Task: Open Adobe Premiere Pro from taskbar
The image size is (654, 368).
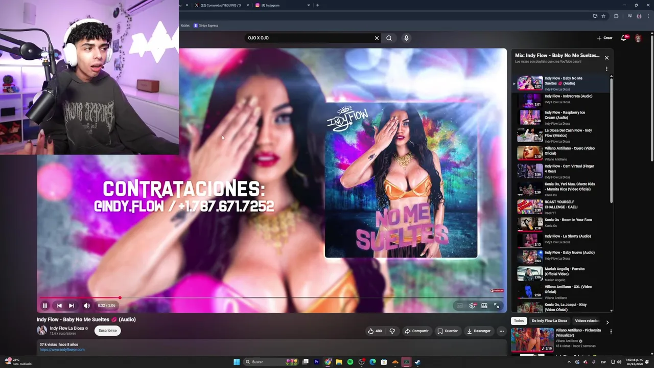Action: pyautogui.click(x=316, y=362)
